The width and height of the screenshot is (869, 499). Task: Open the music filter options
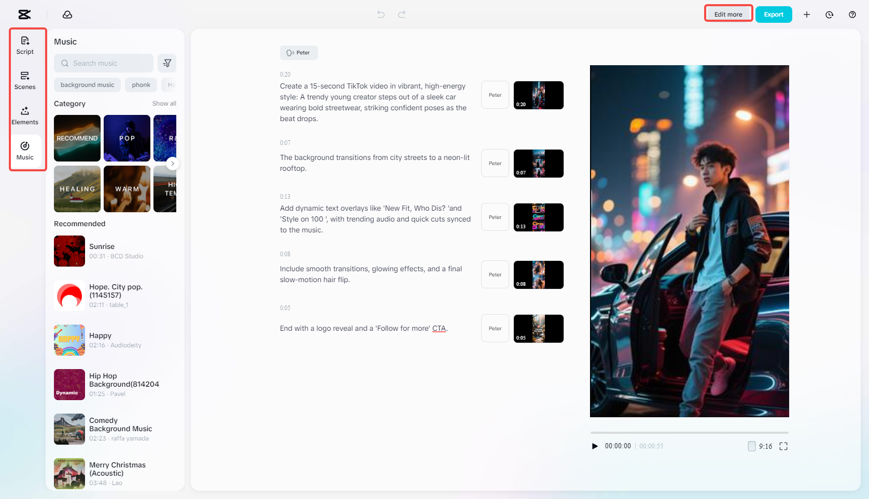click(166, 63)
